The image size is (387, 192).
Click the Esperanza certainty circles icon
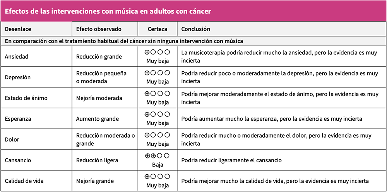coord(157,115)
